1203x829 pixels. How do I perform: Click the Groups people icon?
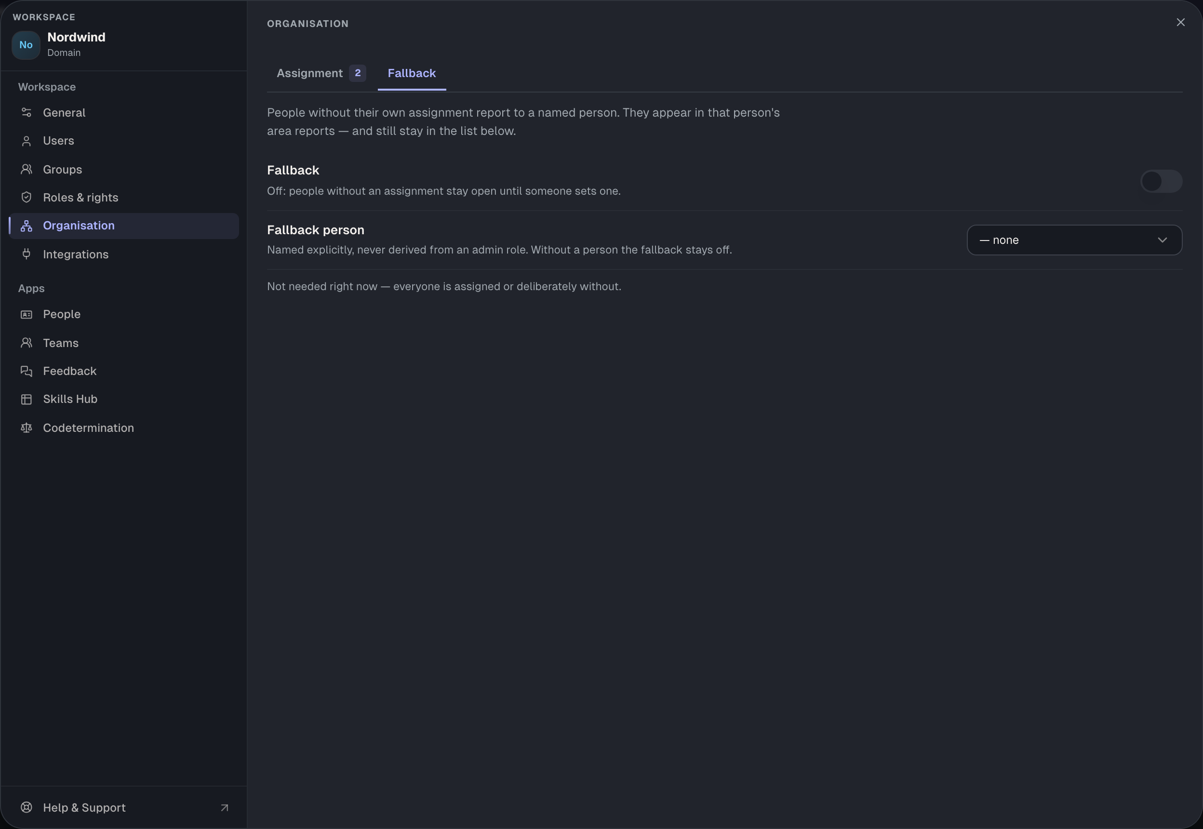[27, 169]
